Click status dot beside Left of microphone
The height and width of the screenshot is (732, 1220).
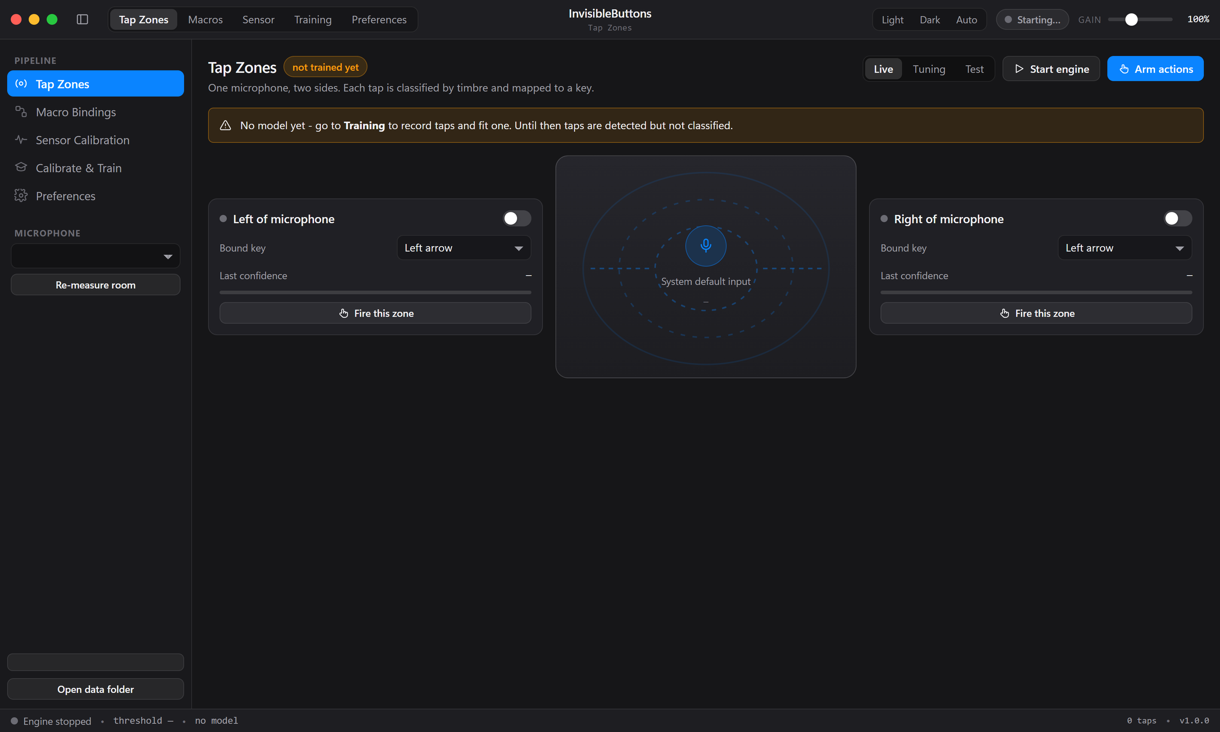(223, 219)
